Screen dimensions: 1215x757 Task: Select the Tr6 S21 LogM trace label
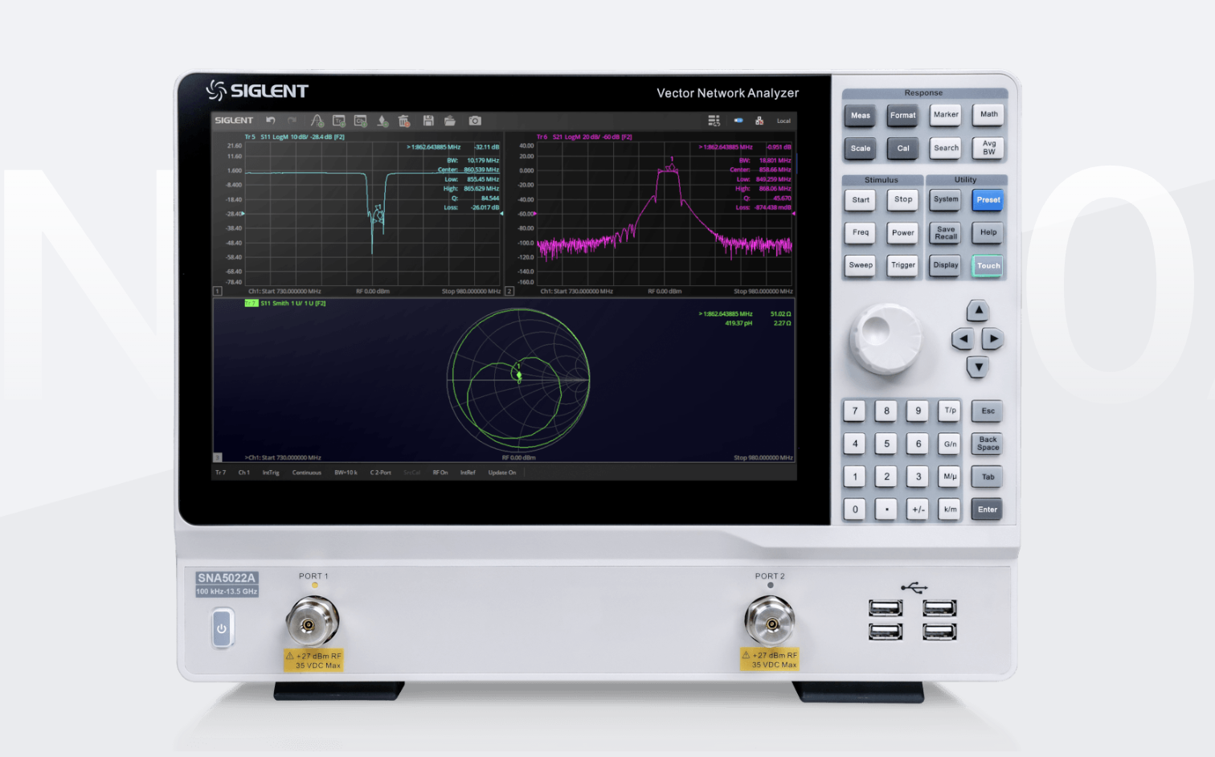[x=584, y=137]
